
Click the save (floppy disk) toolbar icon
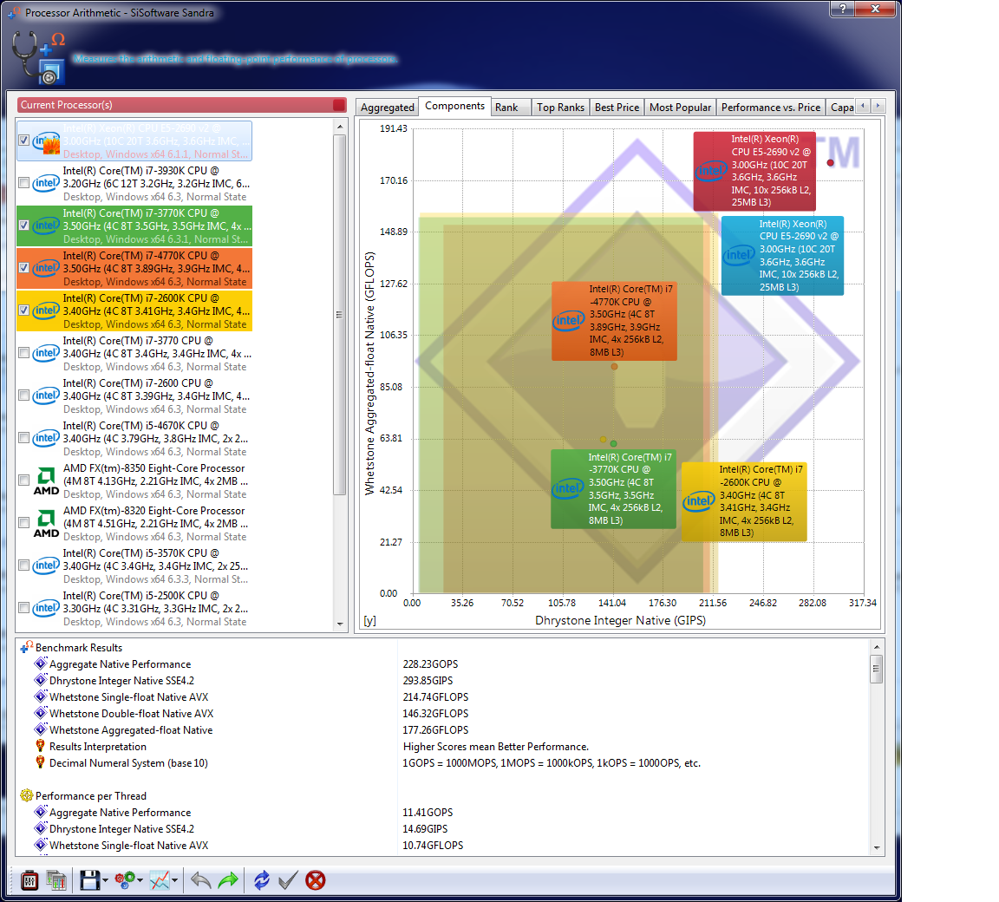tap(89, 880)
